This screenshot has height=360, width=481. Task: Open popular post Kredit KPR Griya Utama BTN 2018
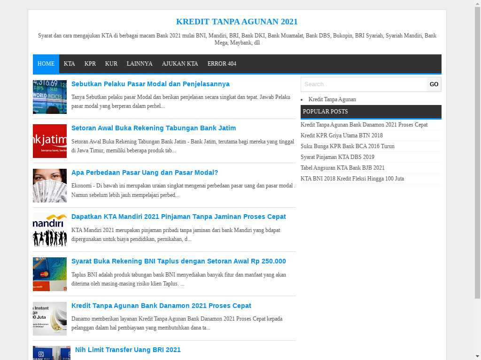coord(342,135)
